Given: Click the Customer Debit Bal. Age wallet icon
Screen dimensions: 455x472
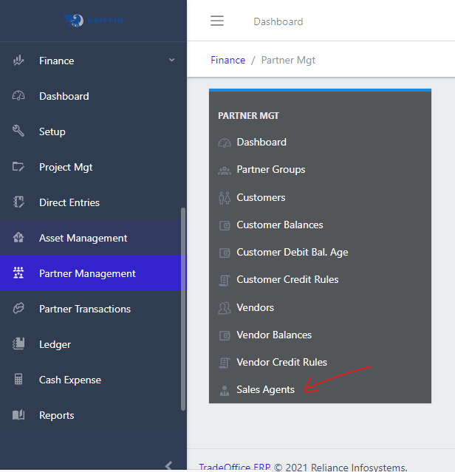Looking at the screenshot, I should tap(225, 253).
